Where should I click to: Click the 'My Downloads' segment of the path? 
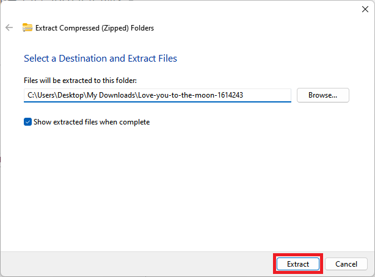[111, 95]
